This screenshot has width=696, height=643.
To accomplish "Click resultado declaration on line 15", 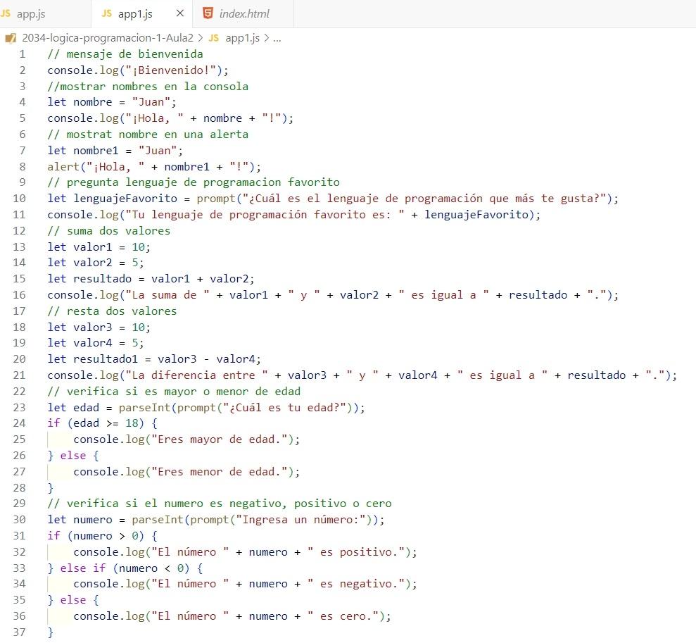I will (x=103, y=279).
